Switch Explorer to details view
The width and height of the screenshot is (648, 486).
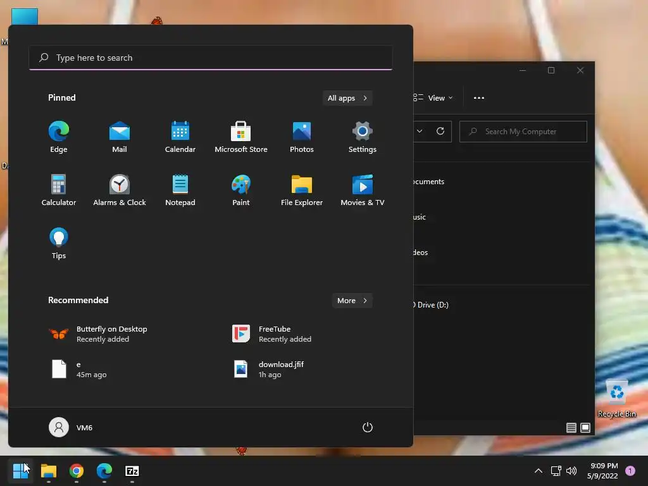571,428
